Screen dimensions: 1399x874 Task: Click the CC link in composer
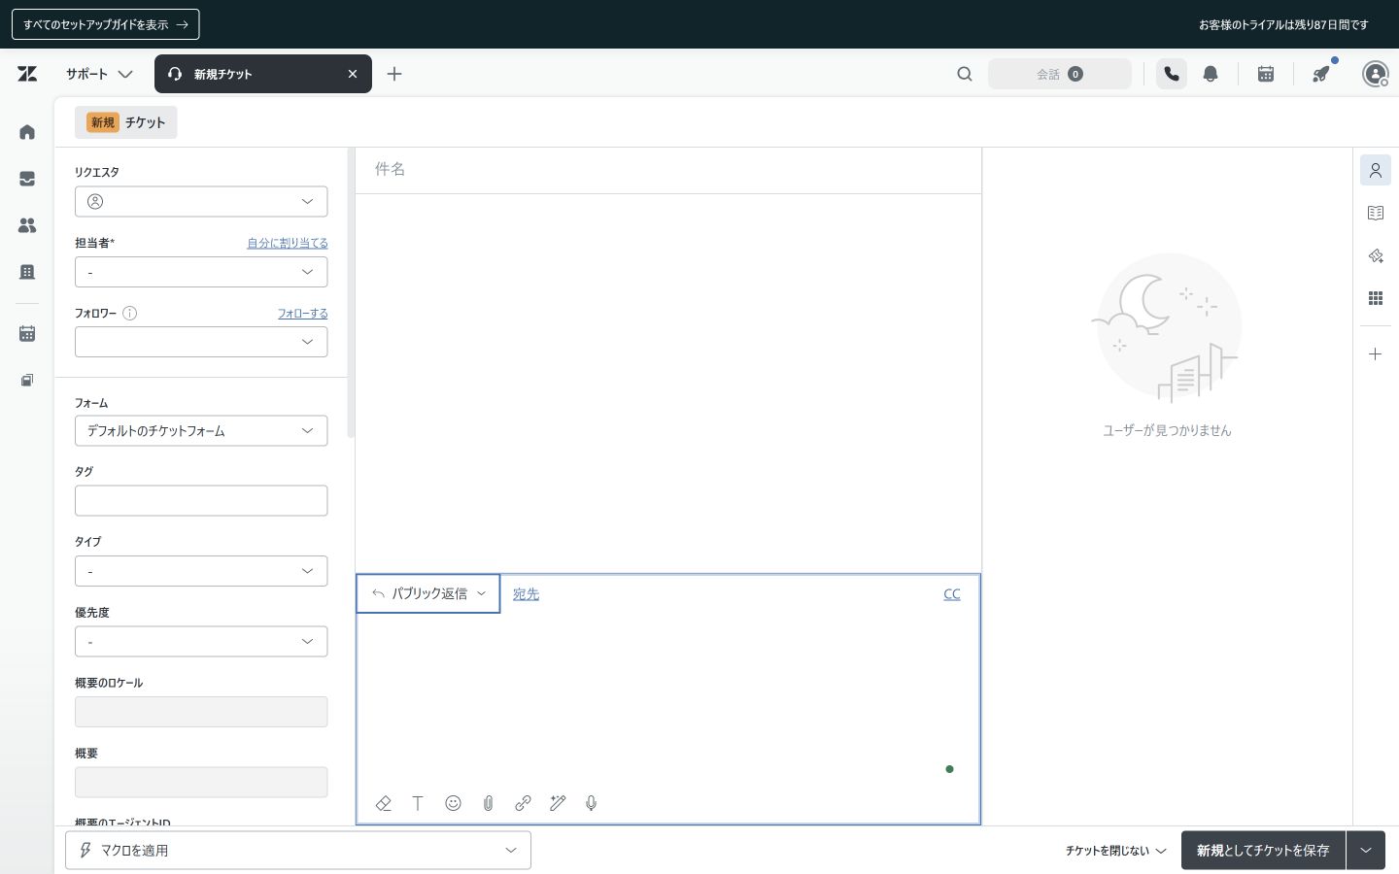[952, 594]
